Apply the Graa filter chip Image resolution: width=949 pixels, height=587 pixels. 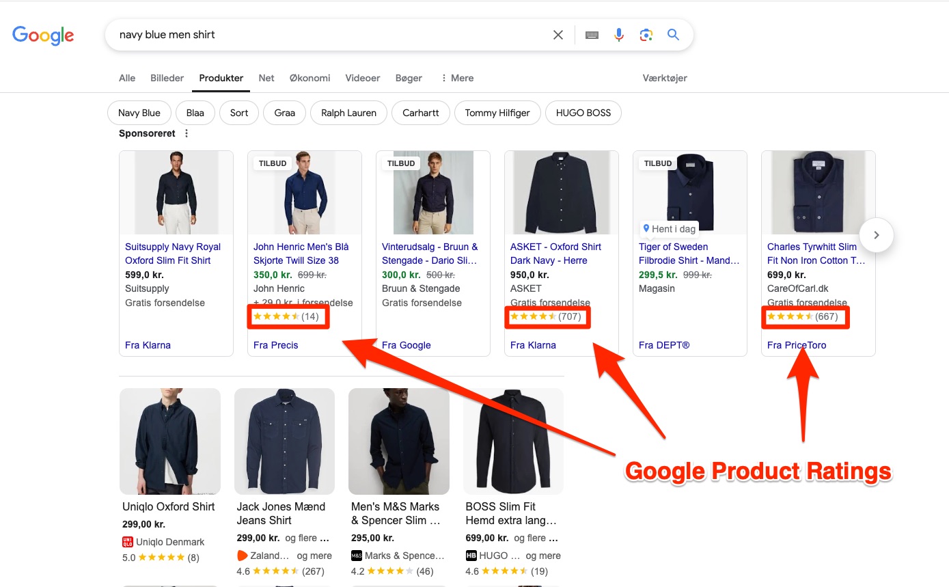[285, 113]
